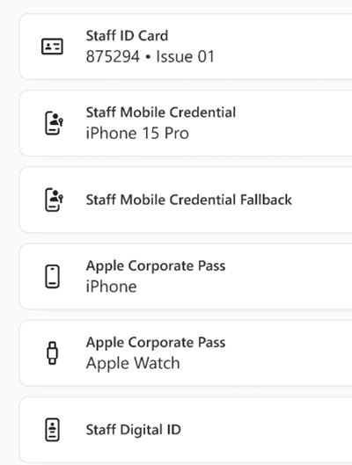The height and width of the screenshot is (465, 352).
Task: Click the bullet separator before Issue 01
Action: point(148,57)
